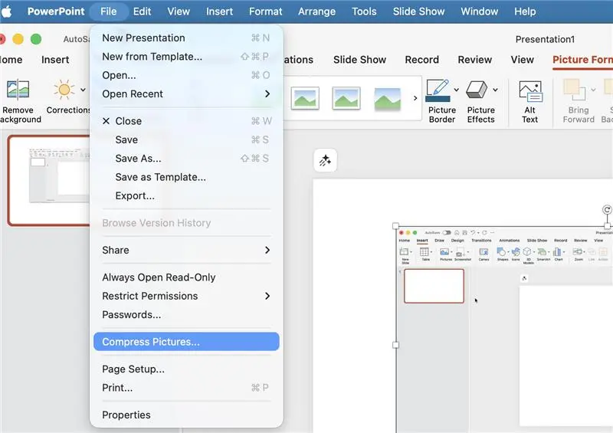The width and height of the screenshot is (613, 433).
Task: Select third shadowed picture style
Action: [387, 98]
